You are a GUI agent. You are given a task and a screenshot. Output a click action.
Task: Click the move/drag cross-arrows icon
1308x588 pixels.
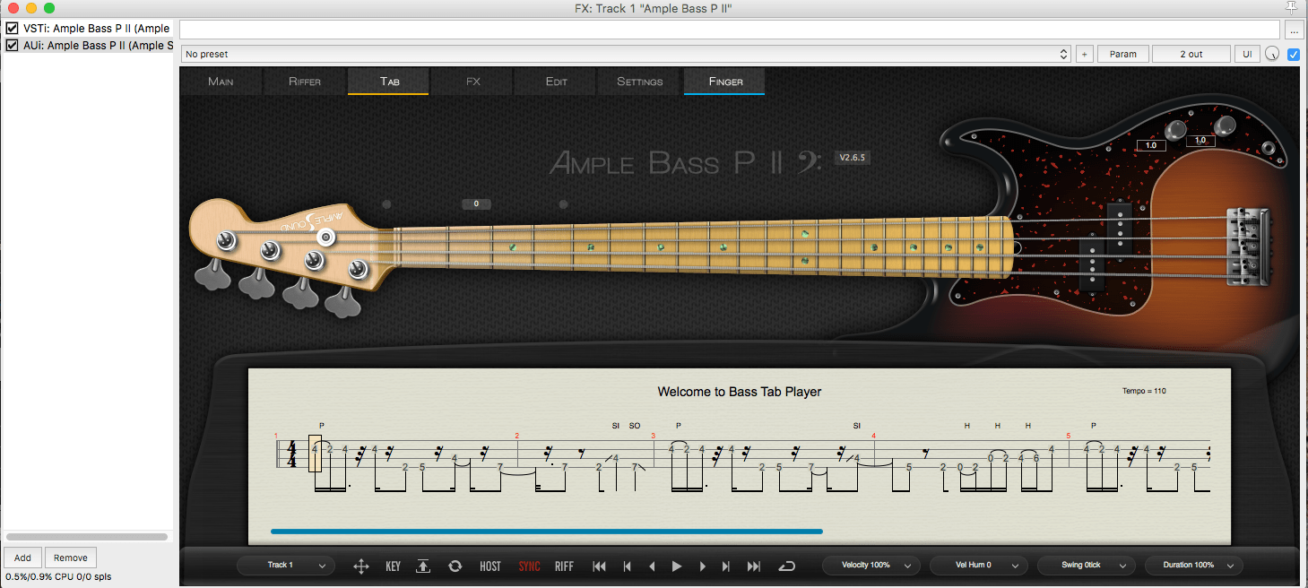361,566
